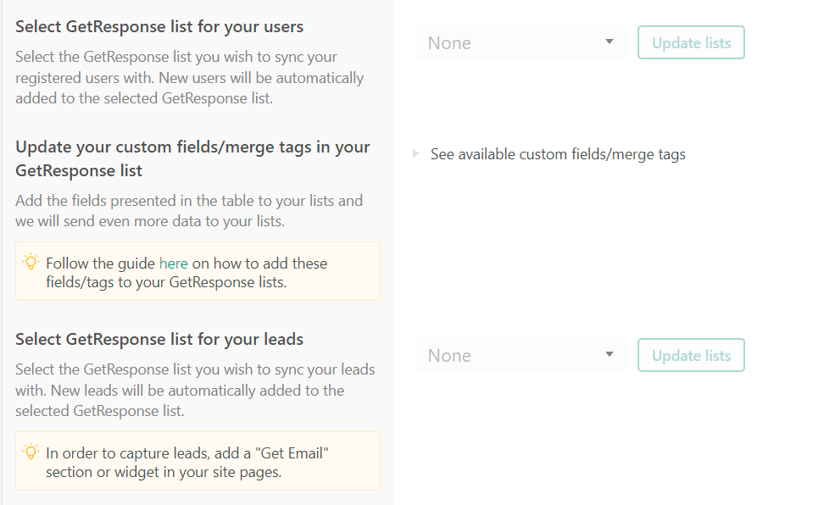The height and width of the screenshot is (505, 824).
Task: Click the users list sync description paragraph
Action: point(189,77)
